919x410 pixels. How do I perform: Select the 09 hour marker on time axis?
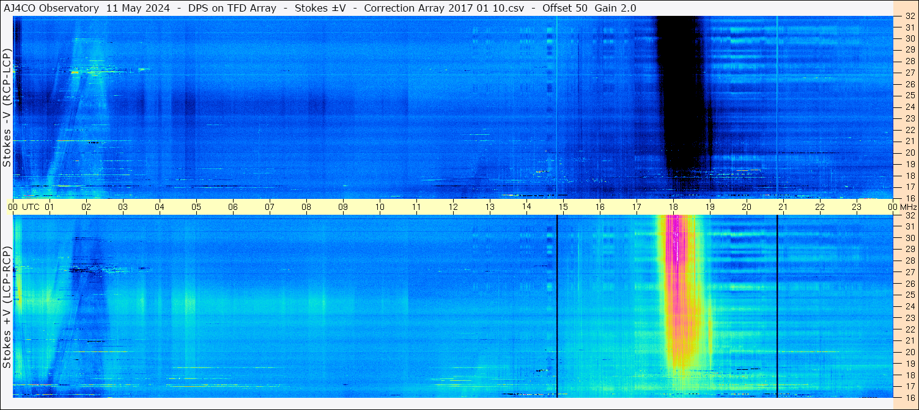pos(343,207)
